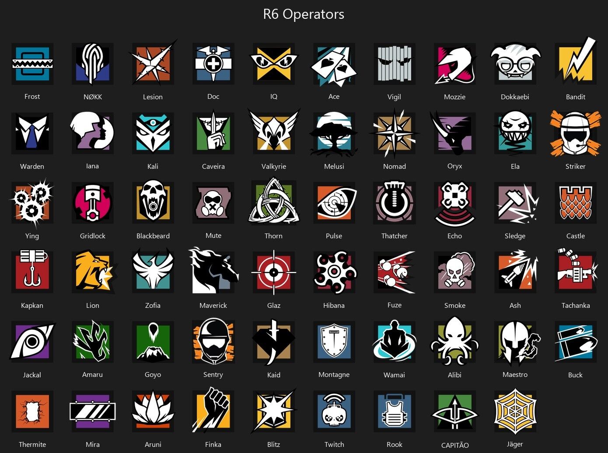Select the Kapkan hook trap icon
The height and width of the screenshot is (453, 608).
(x=32, y=272)
